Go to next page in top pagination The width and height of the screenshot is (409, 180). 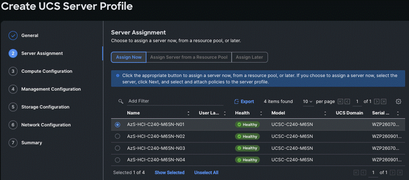coord(376,102)
